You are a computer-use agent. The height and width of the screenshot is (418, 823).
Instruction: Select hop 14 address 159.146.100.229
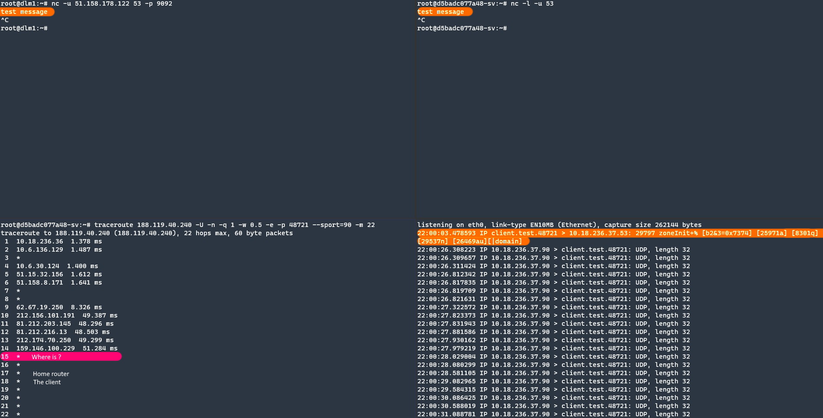[45, 348]
